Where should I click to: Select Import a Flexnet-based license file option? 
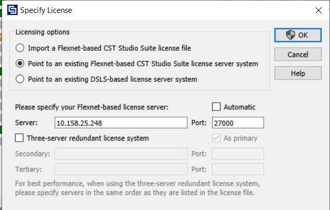(x=20, y=48)
